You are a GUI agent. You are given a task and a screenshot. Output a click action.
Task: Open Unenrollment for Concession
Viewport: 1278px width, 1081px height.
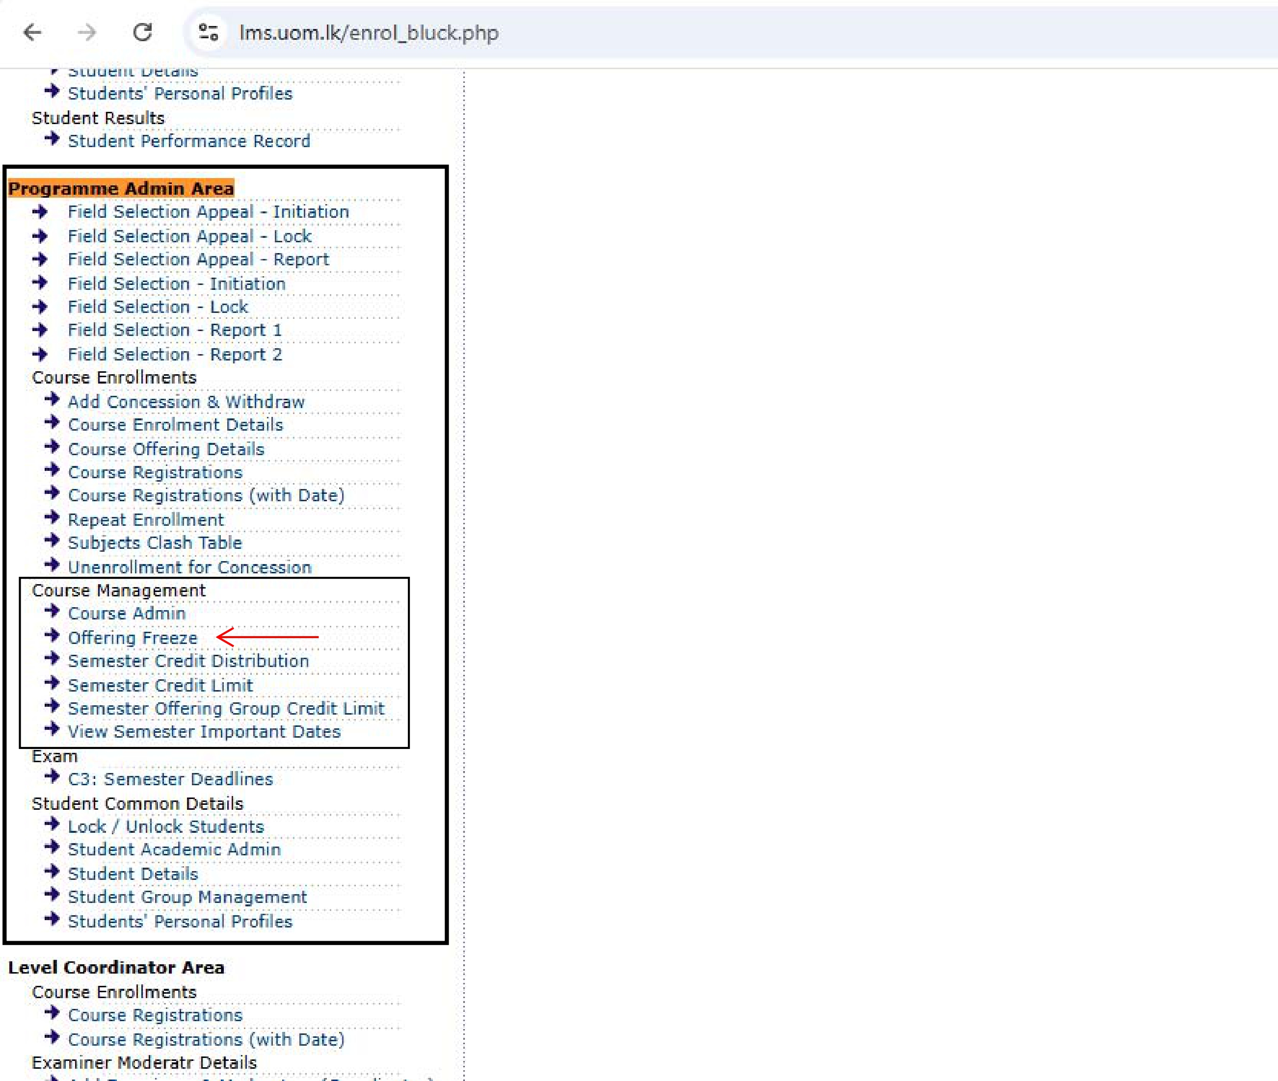(x=189, y=567)
